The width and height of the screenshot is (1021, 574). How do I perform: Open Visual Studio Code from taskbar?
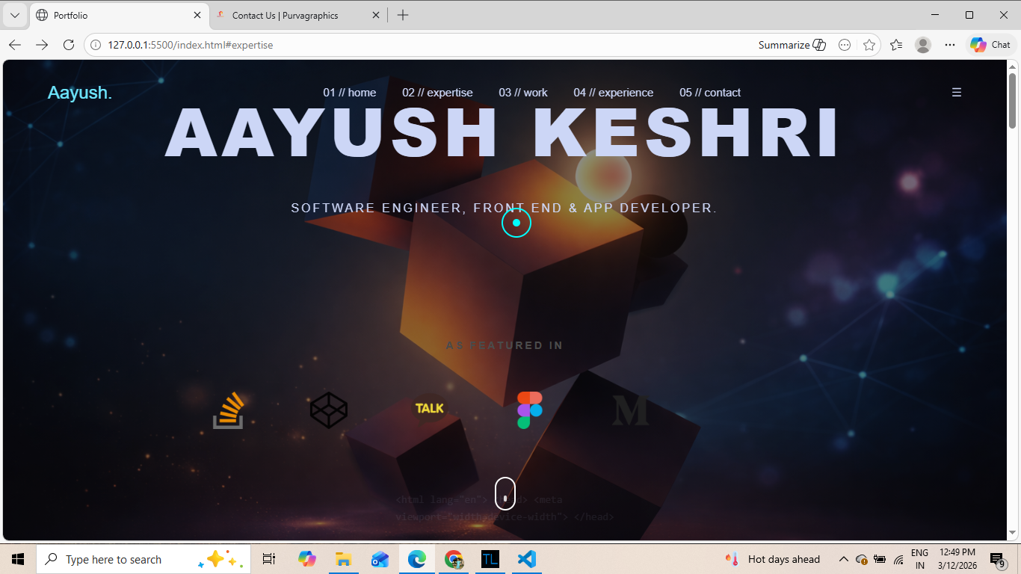click(526, 559)
